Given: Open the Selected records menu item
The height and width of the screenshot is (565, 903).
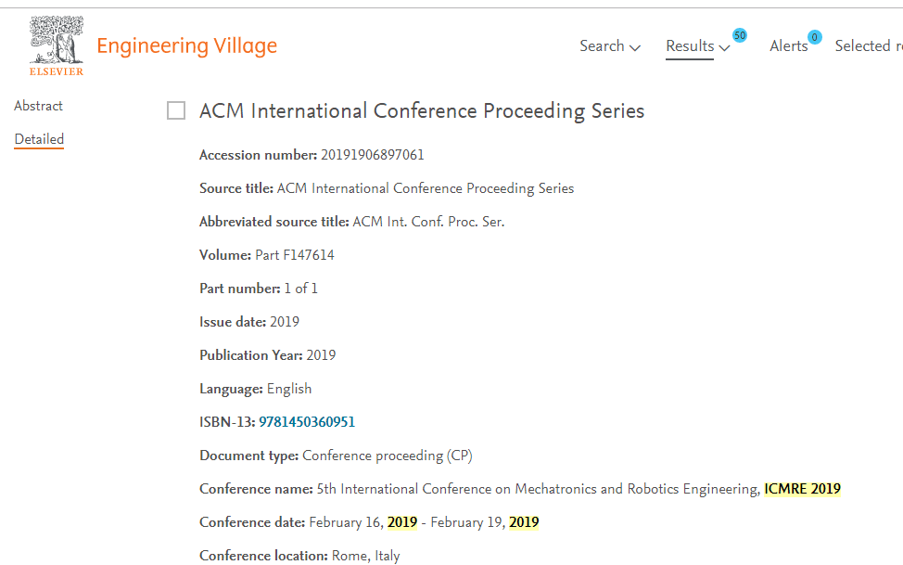Looking at the screenshot, I should tap(869, 46).
